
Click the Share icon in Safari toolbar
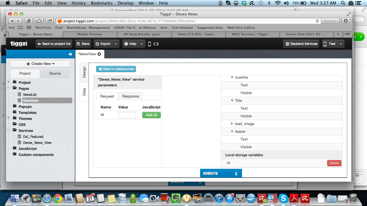[50, 21]
